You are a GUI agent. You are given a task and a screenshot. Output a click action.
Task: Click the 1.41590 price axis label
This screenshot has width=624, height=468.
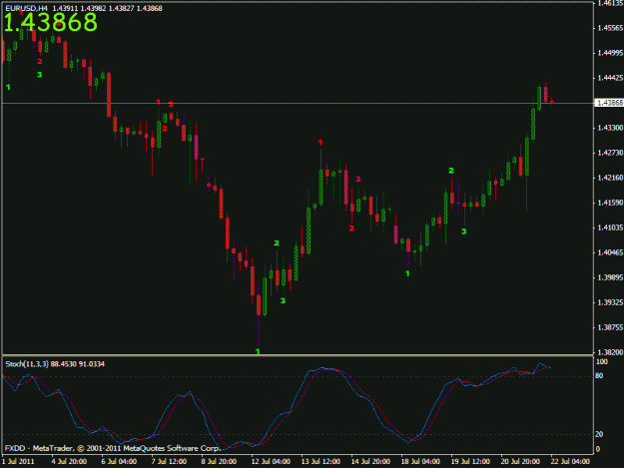click(x=610, y=203)
